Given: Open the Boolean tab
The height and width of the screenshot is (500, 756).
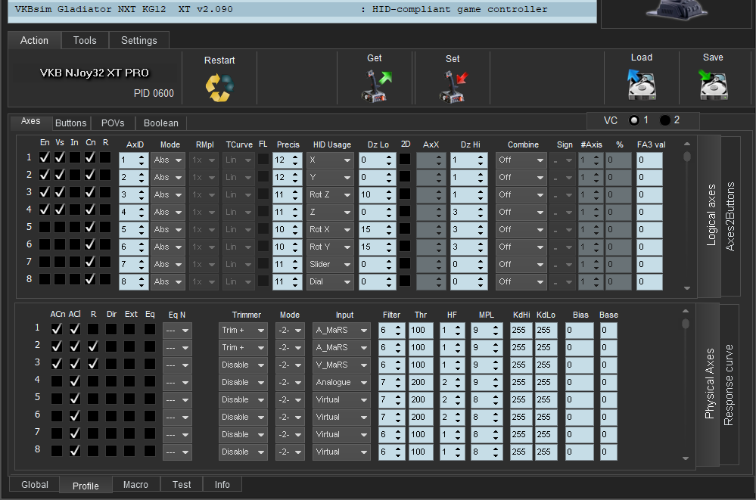Looking at the screenshot, I should tap(161, 123).
